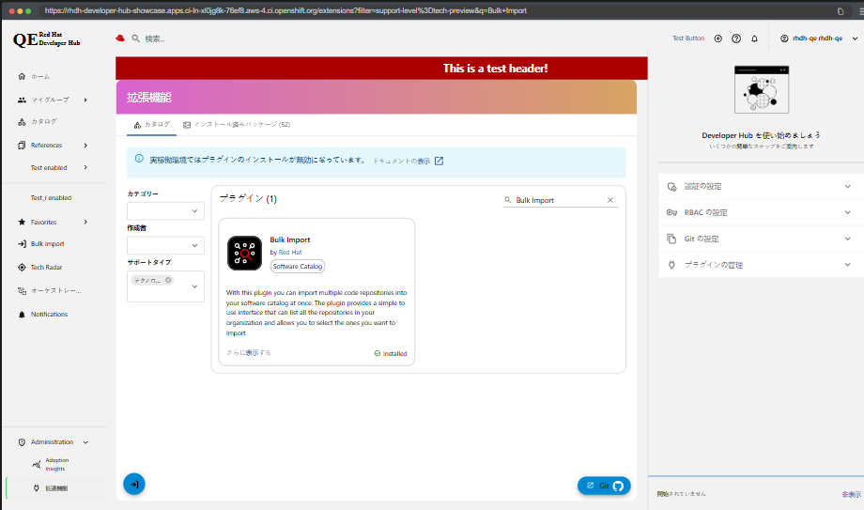Open the カテゴリー dropdown
This screenshot has height=510, width=864.
click(x=165, y=211)
